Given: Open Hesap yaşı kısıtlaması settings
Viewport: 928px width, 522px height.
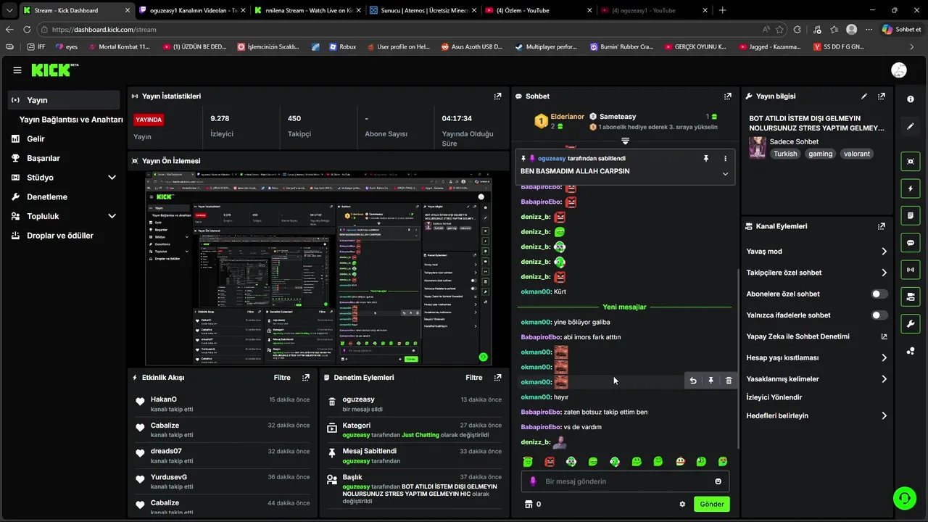Looking at the screenshot, I should coord(816,357).
